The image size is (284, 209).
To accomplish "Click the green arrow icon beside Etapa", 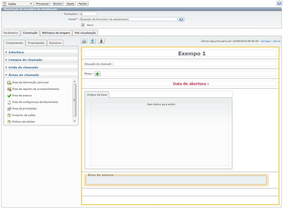I will 97,74.
